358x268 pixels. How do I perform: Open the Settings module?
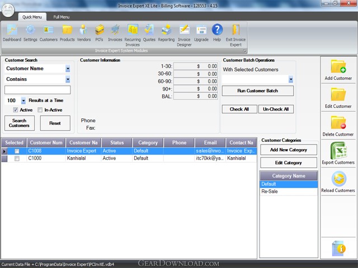click(x=30, y=33)
